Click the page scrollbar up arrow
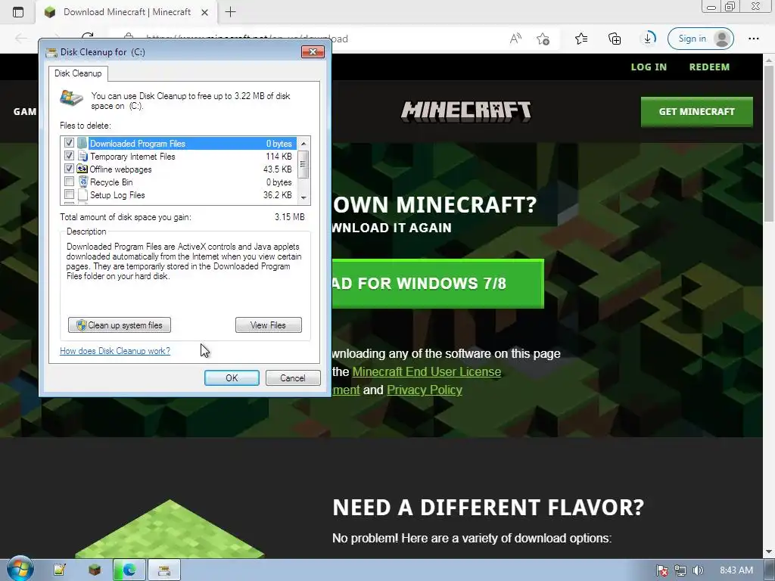The image size is (775, 581). tap(769, 61)
